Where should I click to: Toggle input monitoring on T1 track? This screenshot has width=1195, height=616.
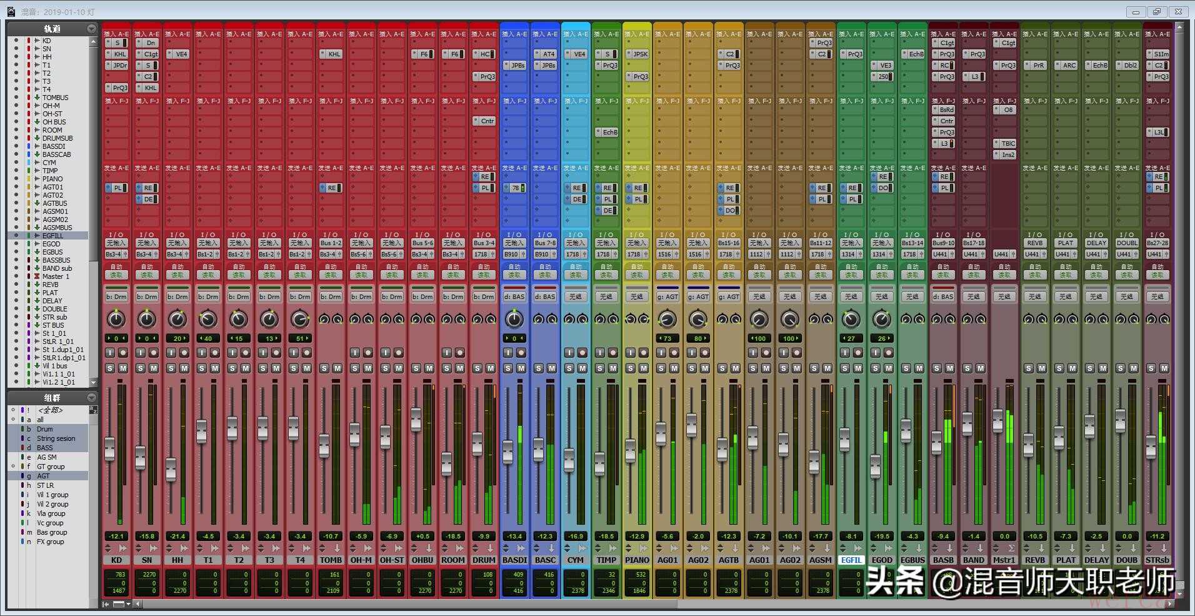201,353
